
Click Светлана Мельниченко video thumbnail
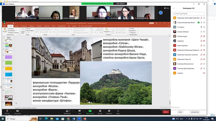click(98, 13)
